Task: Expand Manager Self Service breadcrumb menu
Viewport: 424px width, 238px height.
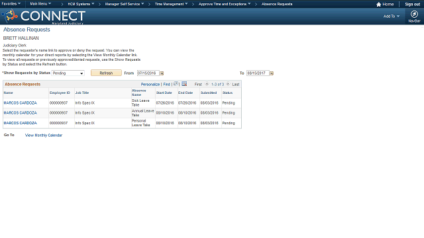Action: tap(125, 4)
